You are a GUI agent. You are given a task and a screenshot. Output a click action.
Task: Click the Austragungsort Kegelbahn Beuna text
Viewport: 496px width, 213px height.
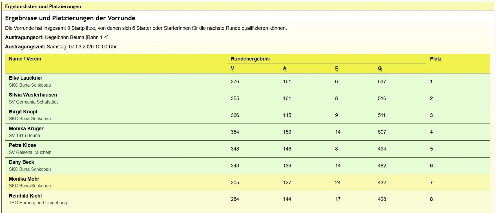point(76,37)
